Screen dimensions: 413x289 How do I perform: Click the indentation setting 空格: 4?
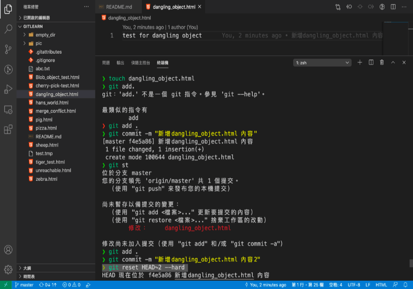click(x=335, y=285)
